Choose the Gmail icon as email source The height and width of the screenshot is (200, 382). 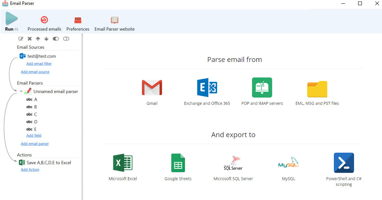tap(152, 88)
